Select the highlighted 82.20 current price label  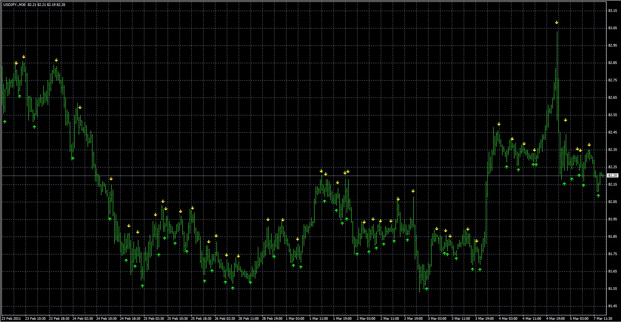612,176
